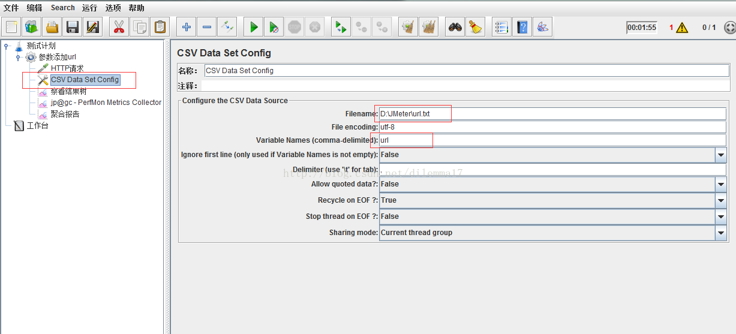Viewport: 736px width, 334px height.
Task: Select jp@gc - PerfMon Metrics Collector node
Action: [x=106, y=103]
